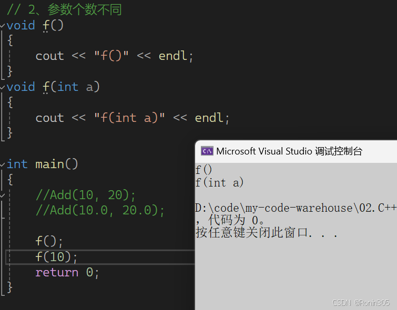The image size is (397, 310).
Task: Collapse the commented Add lines region
Action: tap(2, 195)
